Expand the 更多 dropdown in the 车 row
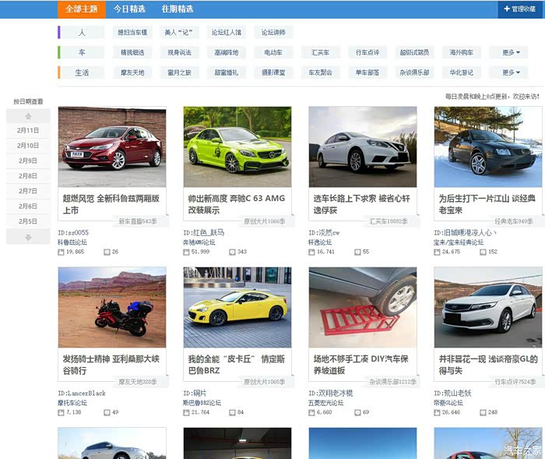 coord(509,52)
